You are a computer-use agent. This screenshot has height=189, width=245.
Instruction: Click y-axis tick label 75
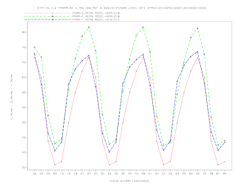click(x=24, y=48)
